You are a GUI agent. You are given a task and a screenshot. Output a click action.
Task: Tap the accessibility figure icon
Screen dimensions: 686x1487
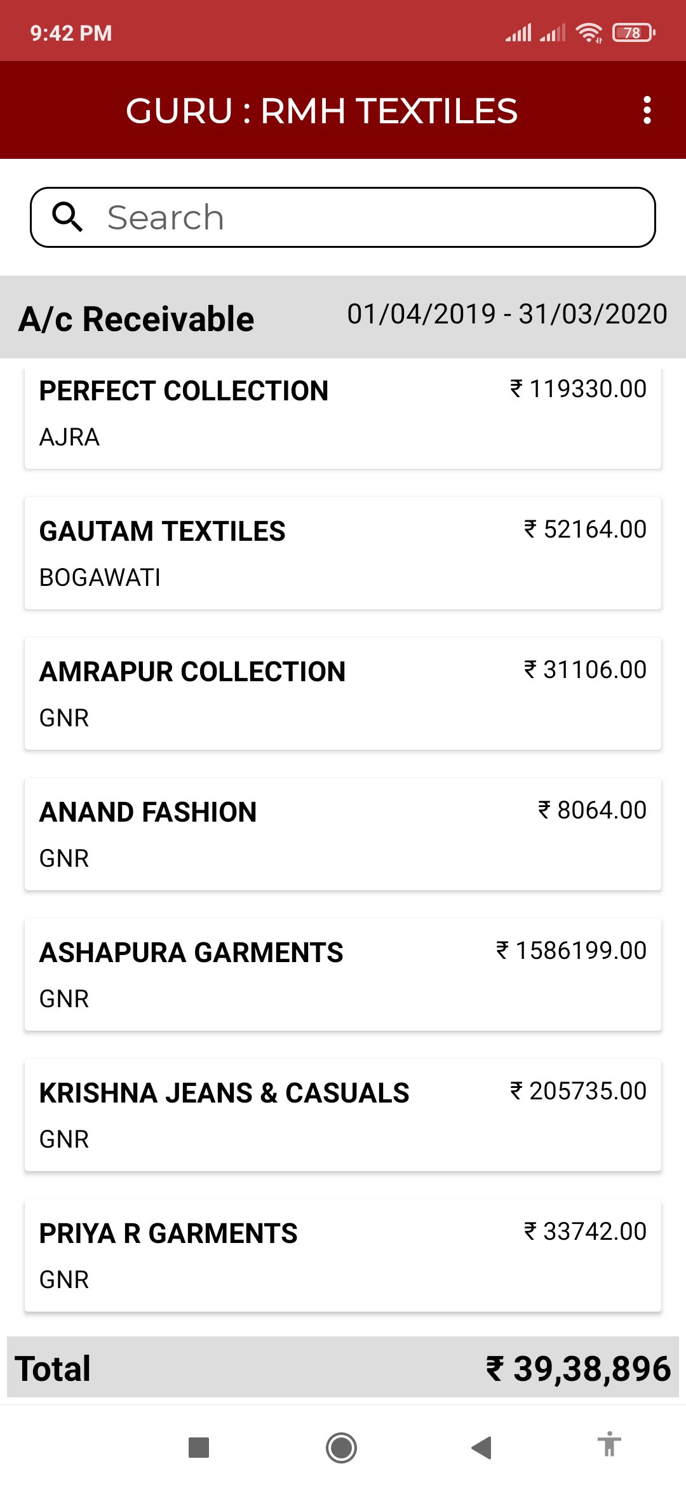click(609, 1444)
